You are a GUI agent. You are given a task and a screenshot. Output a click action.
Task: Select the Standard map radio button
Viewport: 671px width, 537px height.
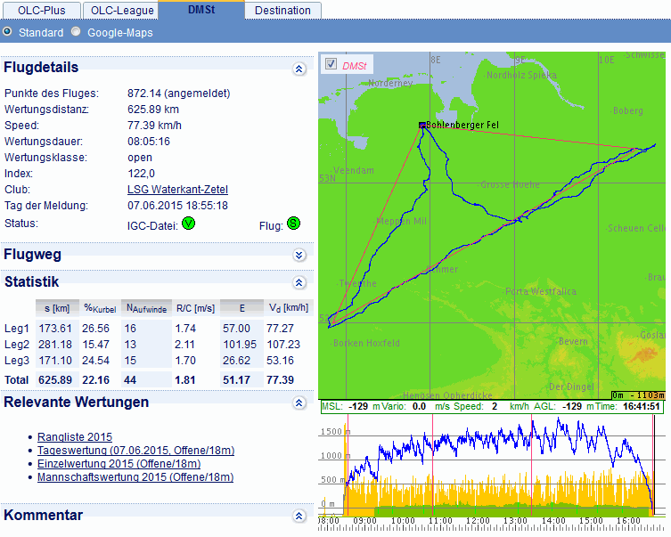tap(7, 31)
